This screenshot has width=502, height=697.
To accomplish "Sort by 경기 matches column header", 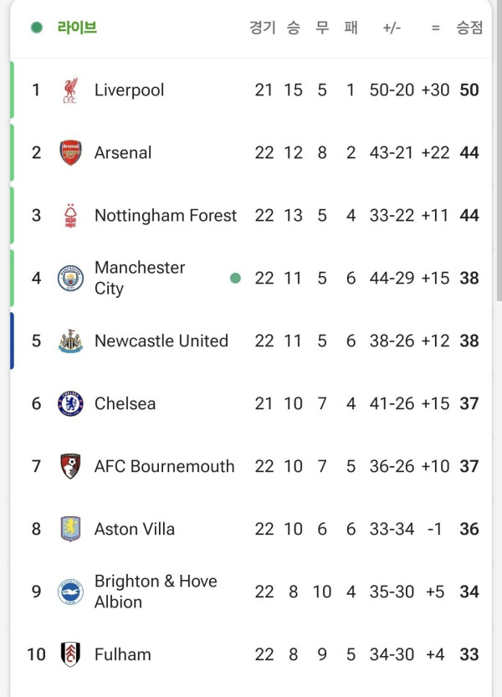I will pos(262,28).
